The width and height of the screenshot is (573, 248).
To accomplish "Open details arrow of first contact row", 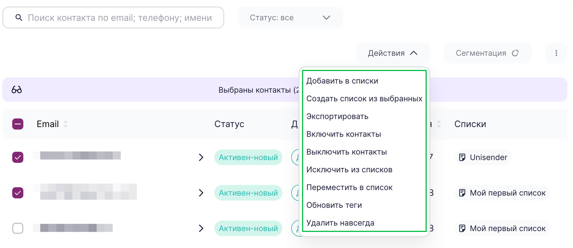I will point(201,157).
